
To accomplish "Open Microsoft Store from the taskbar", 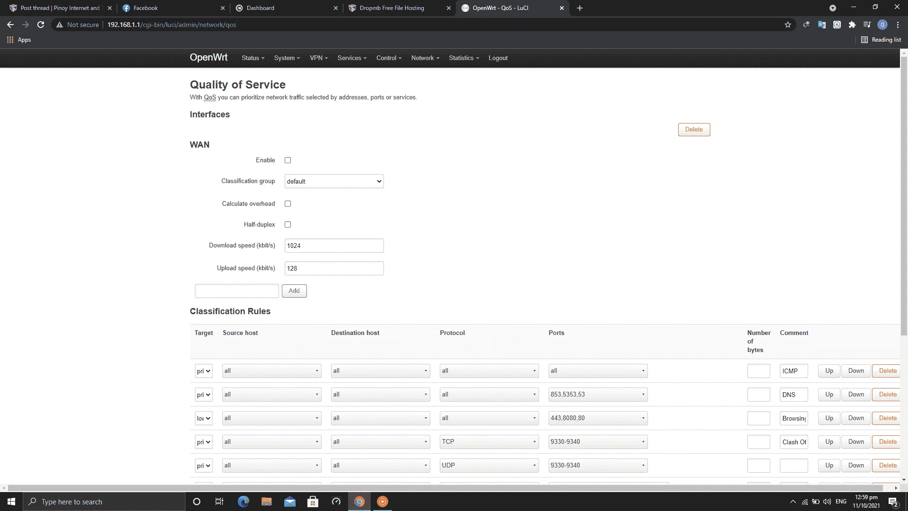I will (x=313, y=502).
